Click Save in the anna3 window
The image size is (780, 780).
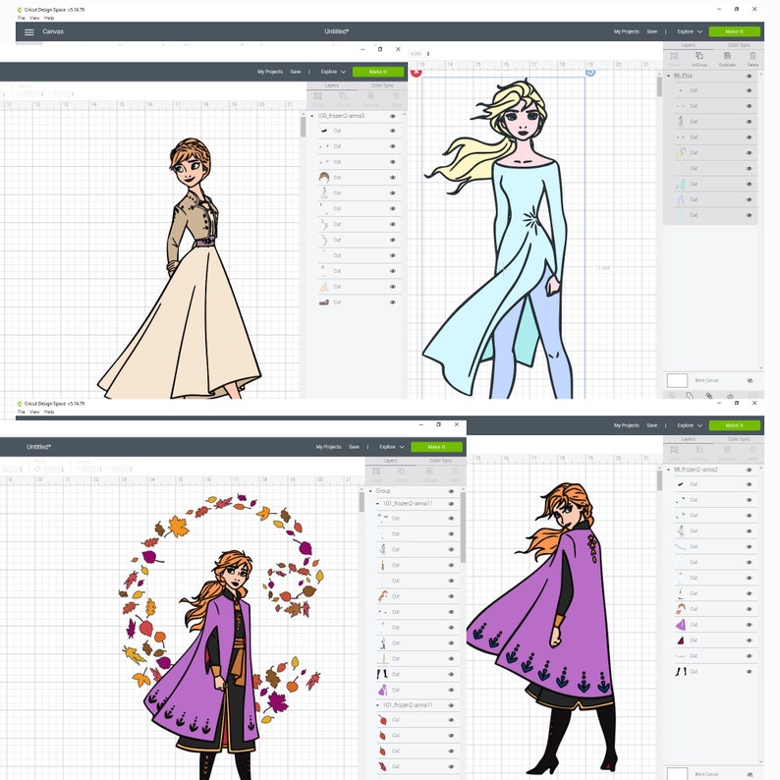click(296, 72)
